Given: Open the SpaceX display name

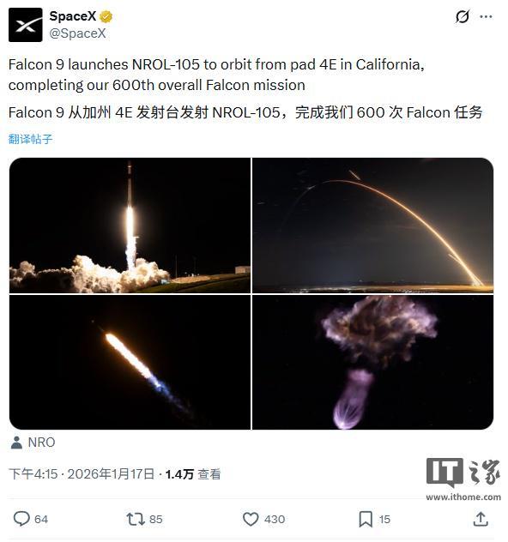Looking at the screenshot, I should (73, 16).
